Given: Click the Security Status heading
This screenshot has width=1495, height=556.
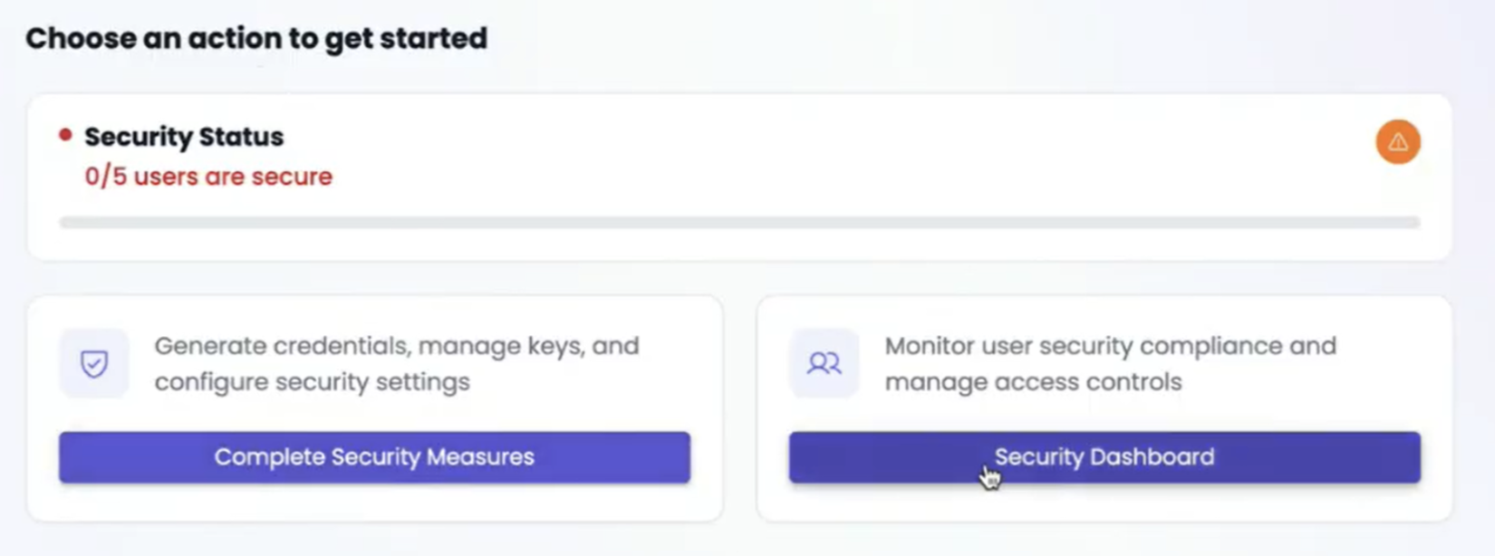Looking at the screenshot, I should pos(184,137).
